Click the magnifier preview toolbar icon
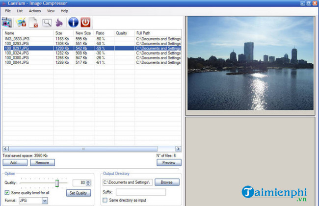Screen dimensions: 319x206 coord(47,23)
